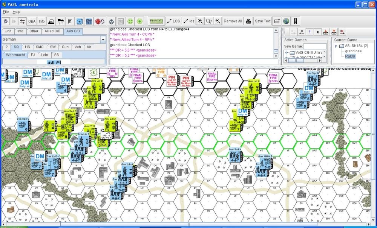Open the German nationality combo box

54,40
